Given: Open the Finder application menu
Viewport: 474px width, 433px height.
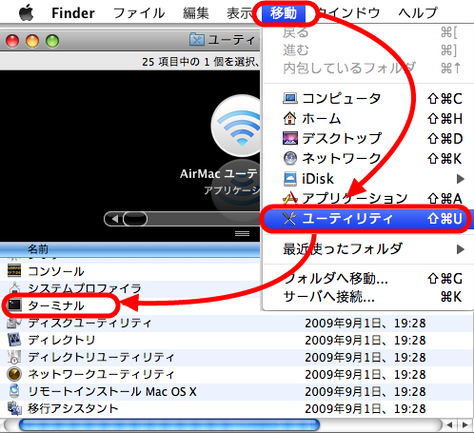Looking at the screenshot, I should click(x=73, y=13).
